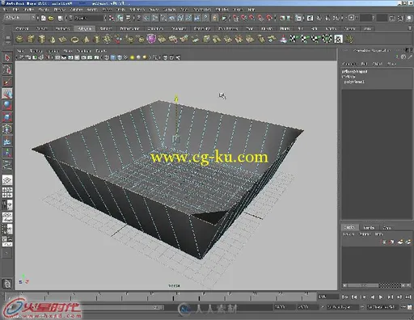
Task: Open the shelf tab switcher icon
Action: pyautogui.click(x=7, y=37)
